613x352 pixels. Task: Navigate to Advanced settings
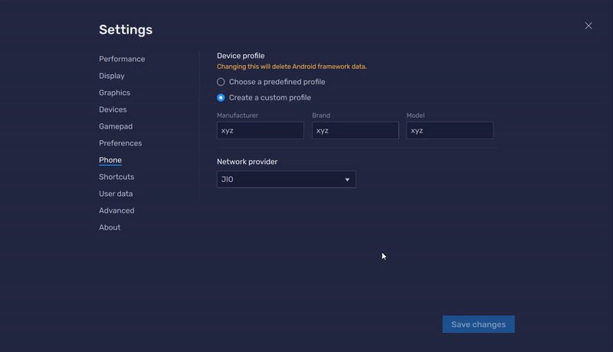[x=116, y=210]
